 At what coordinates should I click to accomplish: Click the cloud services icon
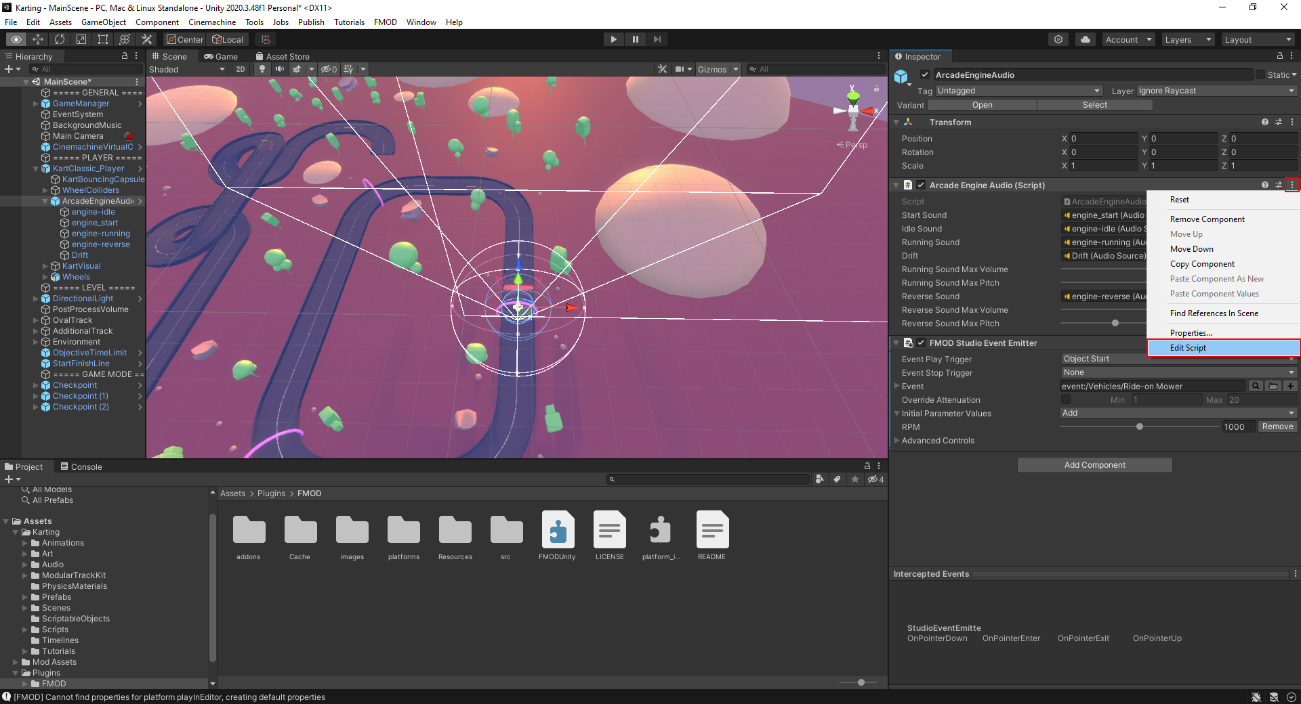[x=1086, y=39]
